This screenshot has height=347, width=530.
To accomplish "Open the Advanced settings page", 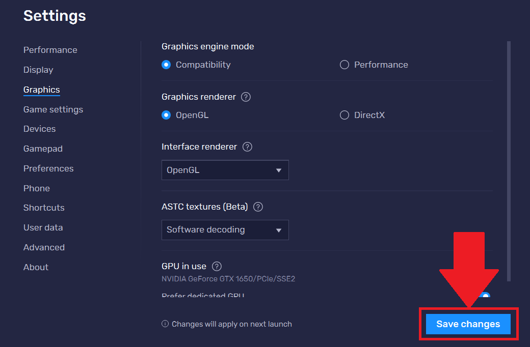I will 44,247.
